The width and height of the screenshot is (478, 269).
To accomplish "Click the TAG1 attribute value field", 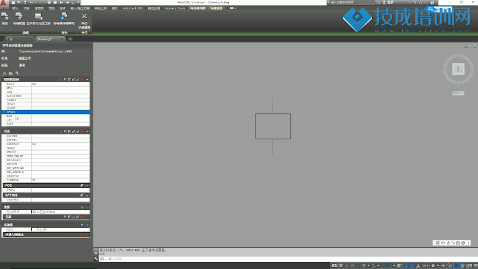I will click(59, 83).
